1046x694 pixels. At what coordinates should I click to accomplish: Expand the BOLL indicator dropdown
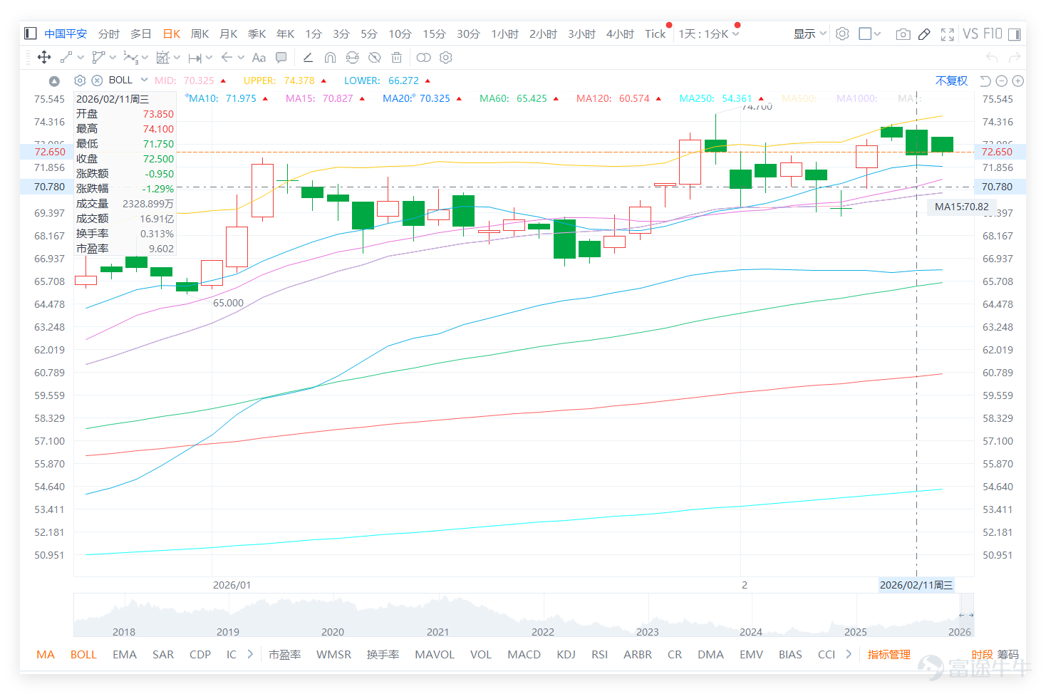click(144, 80)
